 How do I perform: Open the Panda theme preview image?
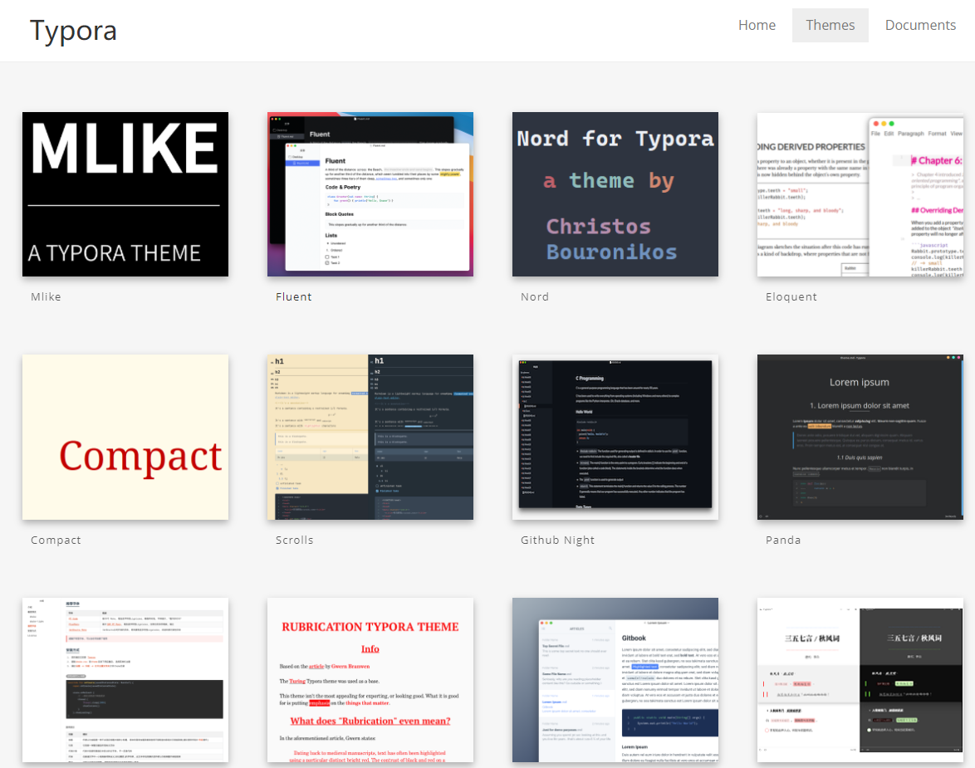860,438
